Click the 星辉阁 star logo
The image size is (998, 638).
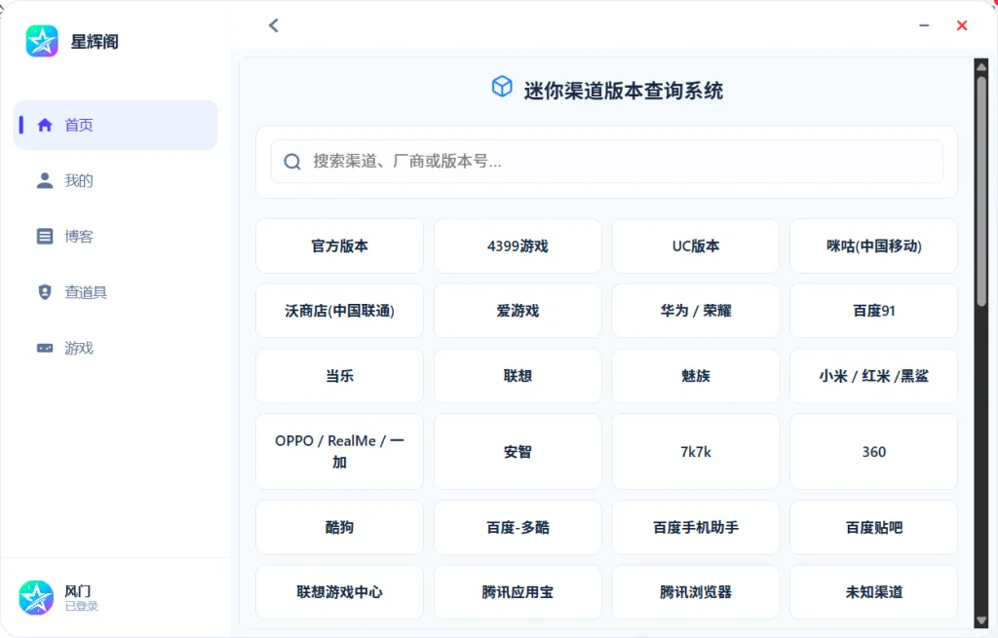click(x=42, y=41)
